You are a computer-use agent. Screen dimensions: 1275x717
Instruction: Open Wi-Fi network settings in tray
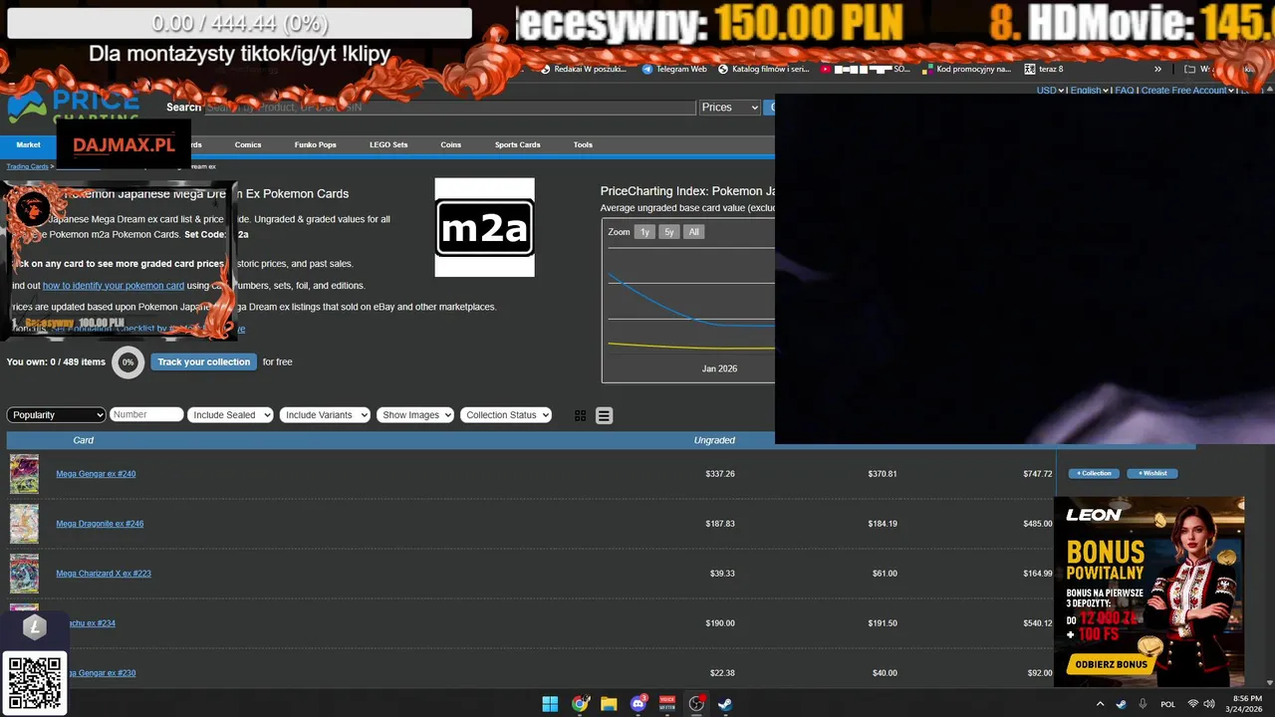[1193, 704]
